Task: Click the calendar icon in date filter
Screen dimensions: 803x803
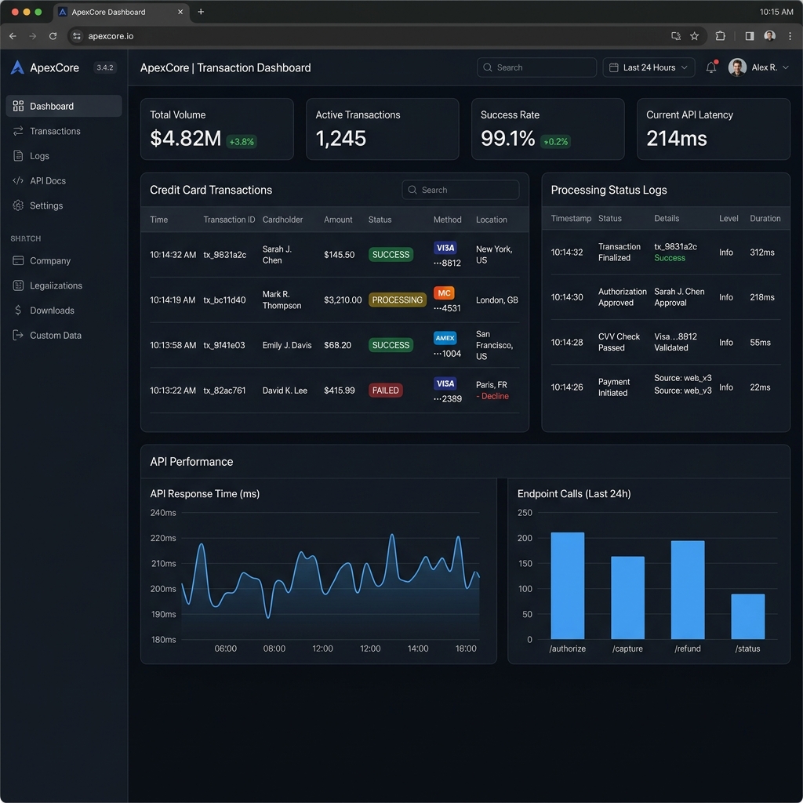Action: [613, 67]
